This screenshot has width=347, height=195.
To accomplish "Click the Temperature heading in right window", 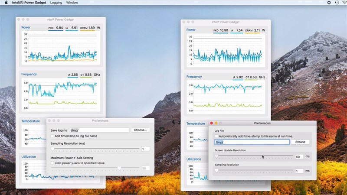I will (x=196, y=123).
